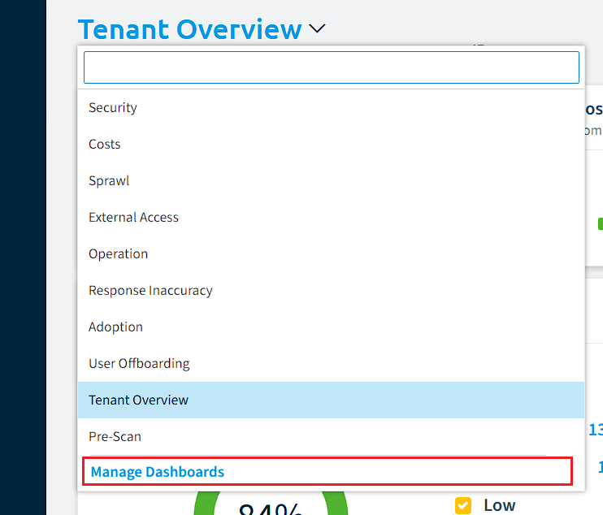This screenshot has width=603, height=515.
Task: Choose the Costs dashboard option
Action: tap(331, 144)
